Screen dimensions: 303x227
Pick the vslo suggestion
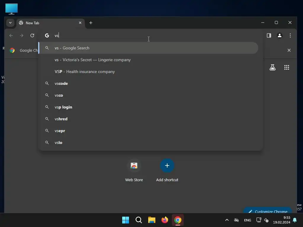coord(149,142)
